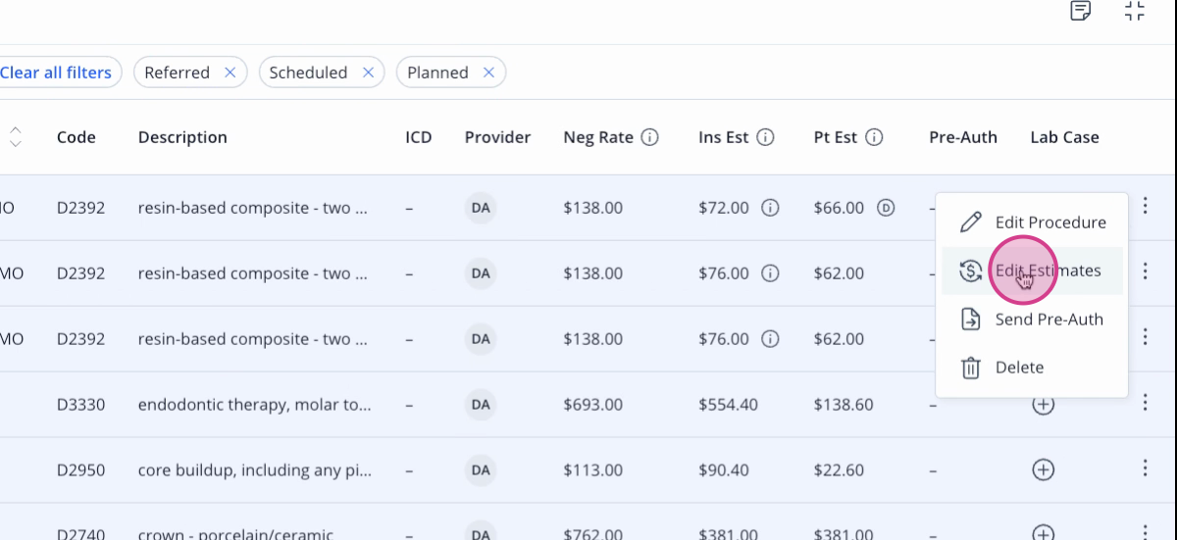Click the $90.40 insurance estimate
This screenshot has width=1177, height=540.
coord(724,470)
